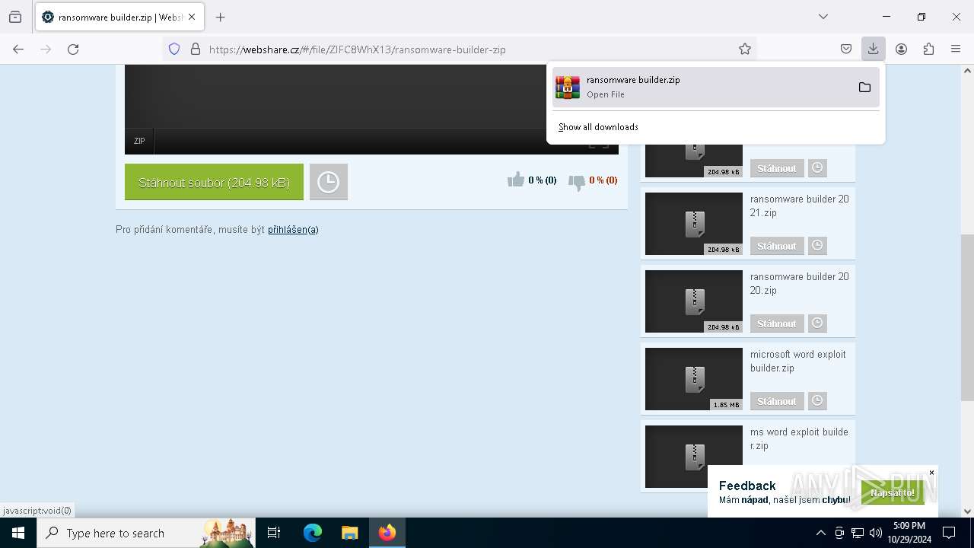Go forward one page
This screenshot has height=548, width=974.
(x=46, y=49)
